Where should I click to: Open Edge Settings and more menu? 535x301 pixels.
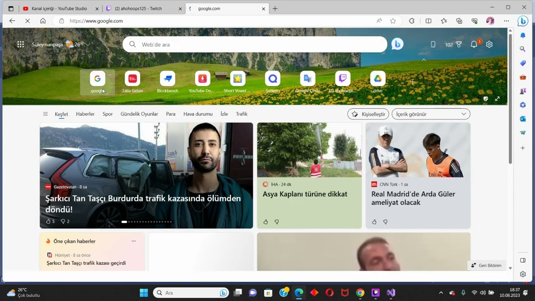click(x=507, y=21)
